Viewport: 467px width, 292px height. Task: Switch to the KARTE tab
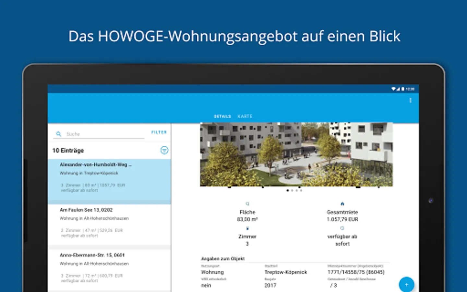pyautogui.click(x=245, y=116)
